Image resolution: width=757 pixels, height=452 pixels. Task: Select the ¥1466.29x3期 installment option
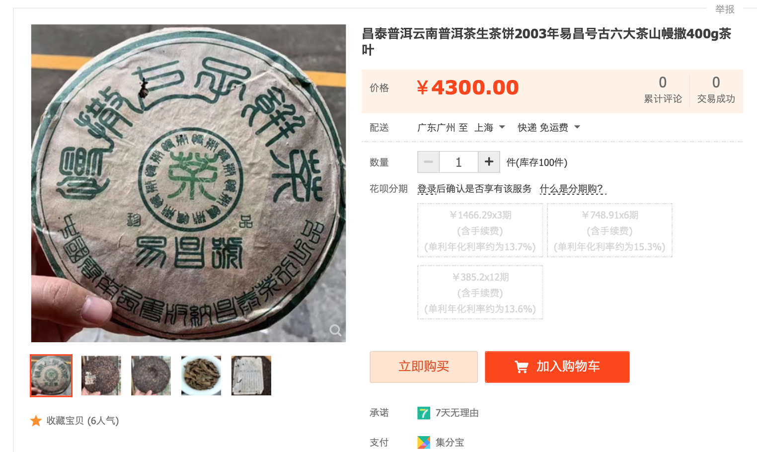pyautogui.click(x=480, y=230)
